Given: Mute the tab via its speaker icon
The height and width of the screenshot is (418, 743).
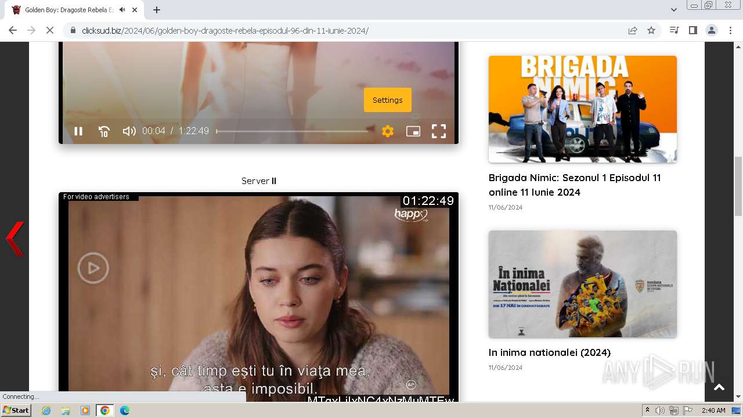Looking at the screenshot, I should pos(122,10).
